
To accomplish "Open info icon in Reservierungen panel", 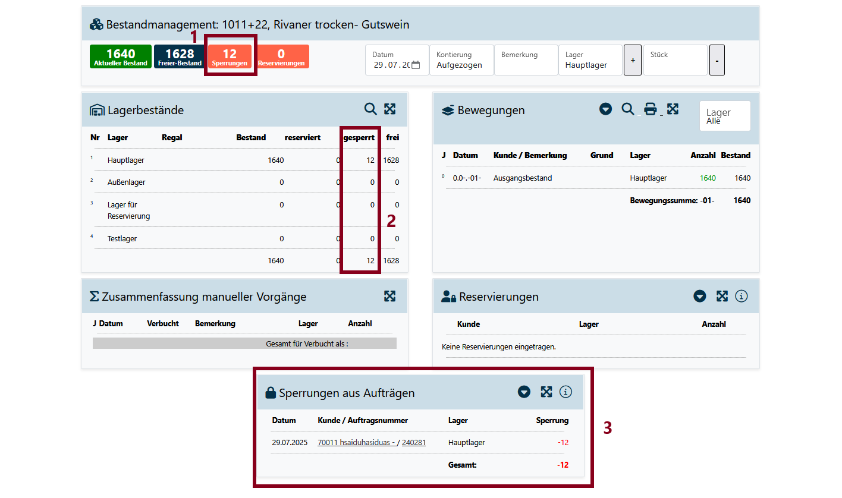I will pyautogui.click(x=741, y=296).
